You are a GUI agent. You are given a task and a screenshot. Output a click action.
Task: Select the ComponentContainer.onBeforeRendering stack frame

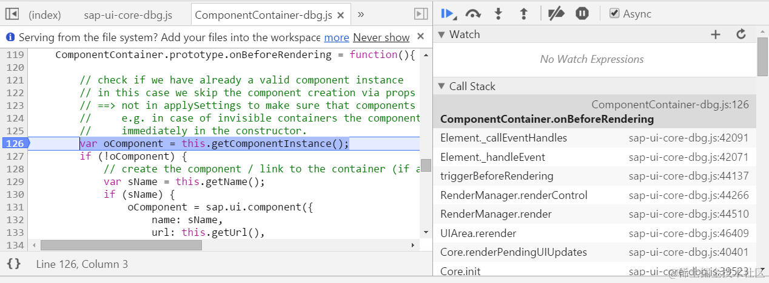coord(595,111)
